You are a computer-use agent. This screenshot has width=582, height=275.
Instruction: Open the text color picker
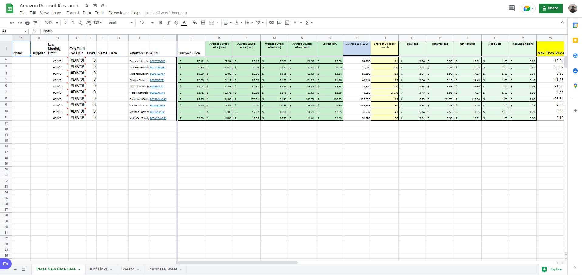[x=184, y=22]
